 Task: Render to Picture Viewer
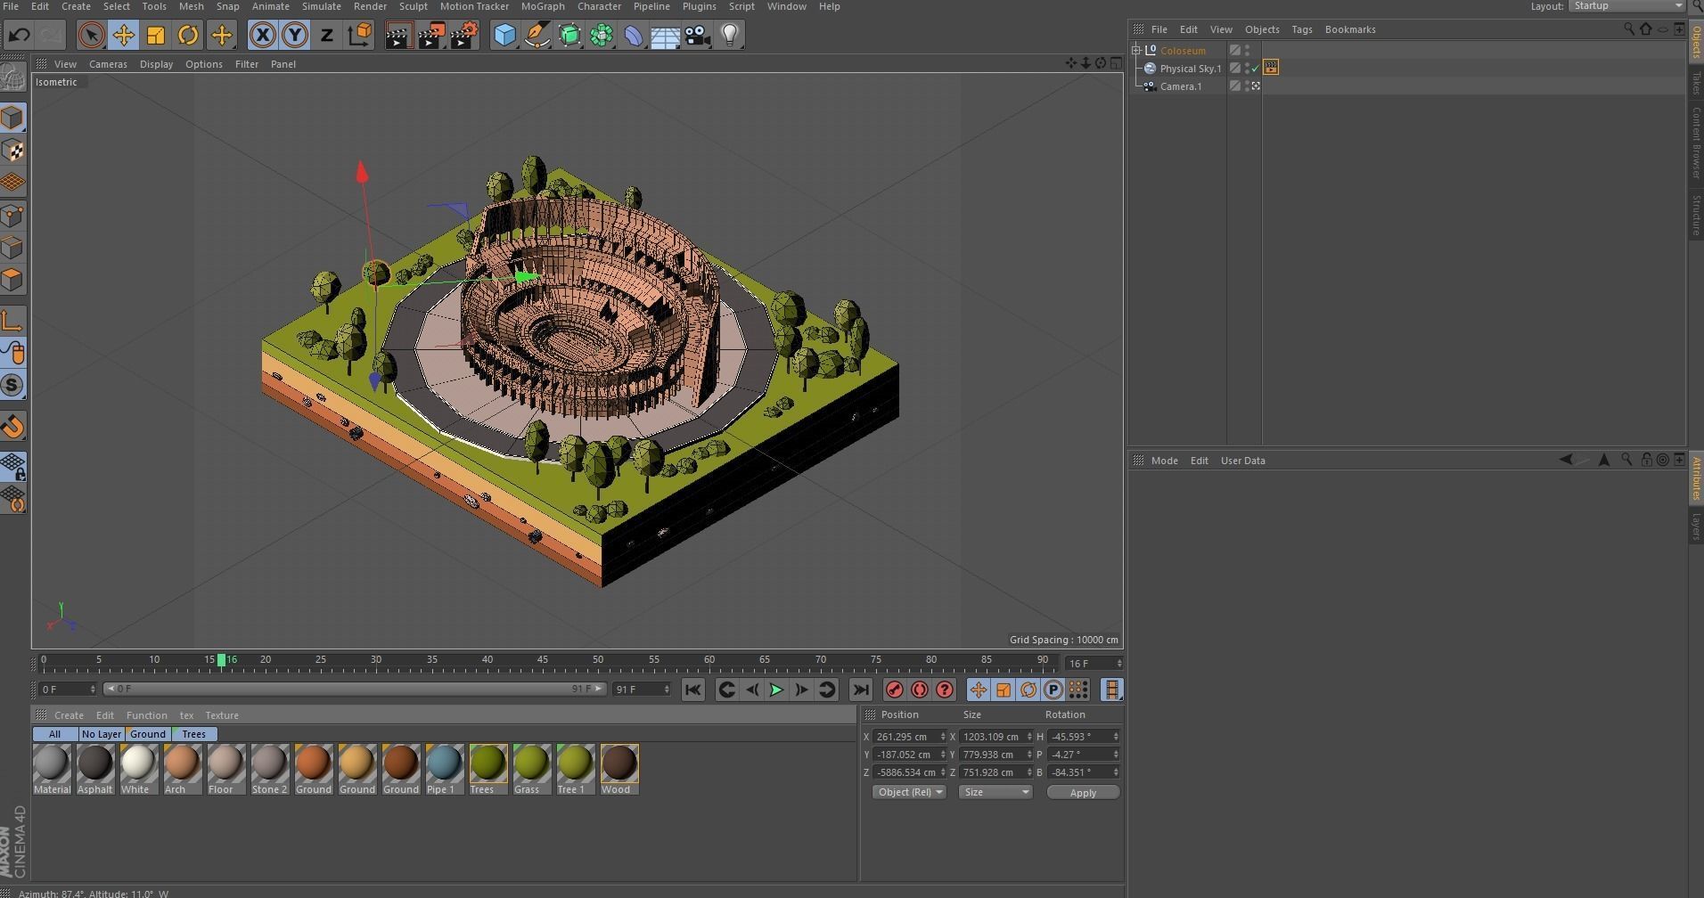[x=431, y=36]
